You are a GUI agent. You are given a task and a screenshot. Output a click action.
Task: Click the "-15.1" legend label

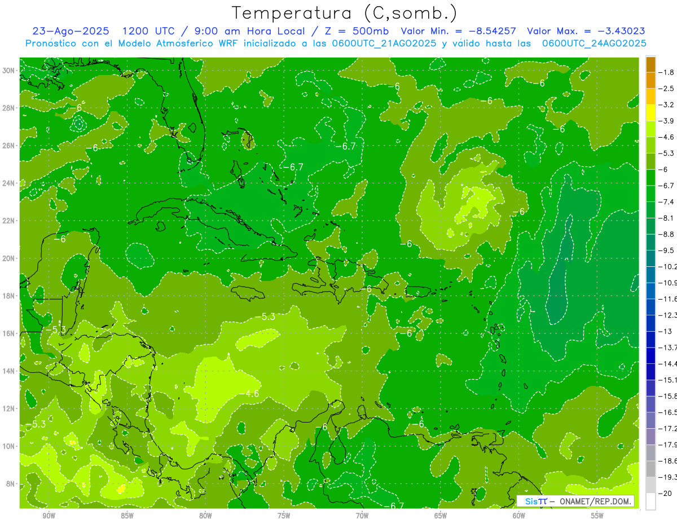coord(668,380)
